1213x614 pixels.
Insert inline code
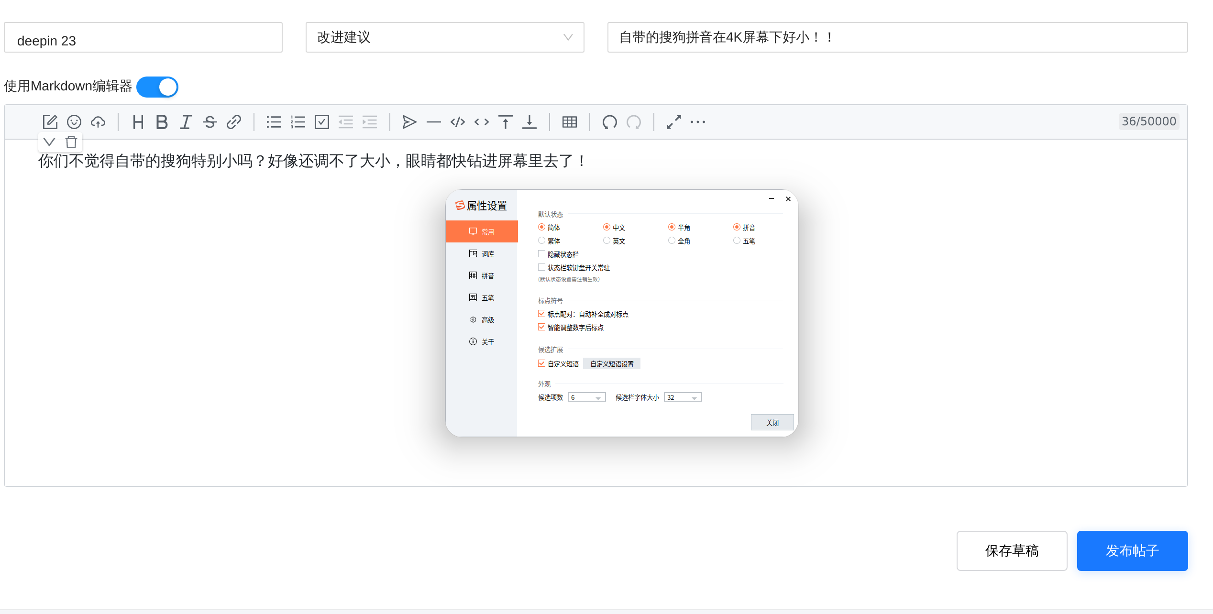point(482,122)
